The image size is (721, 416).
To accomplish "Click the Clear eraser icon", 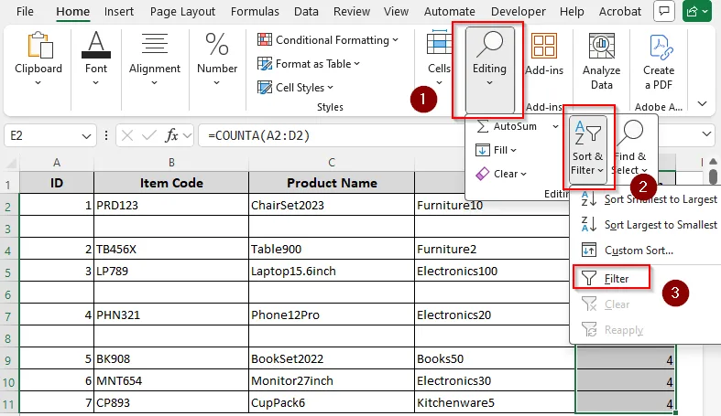I will (482, 174).
